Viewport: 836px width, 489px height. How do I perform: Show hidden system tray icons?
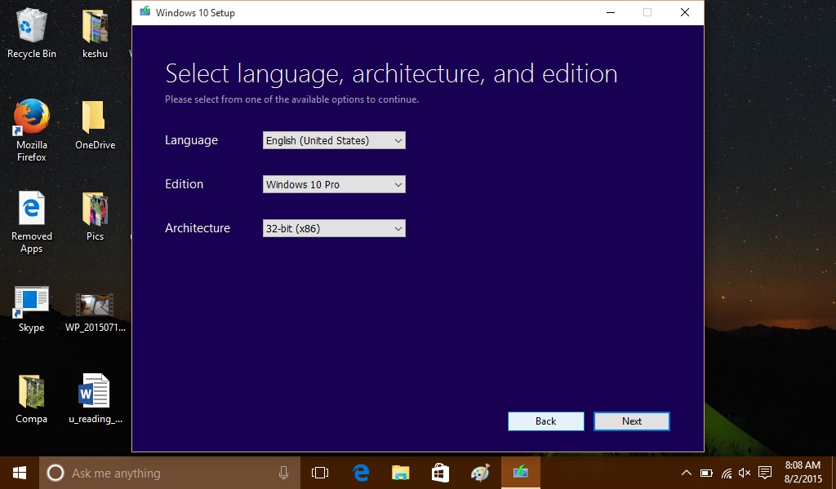pos(687,473)
